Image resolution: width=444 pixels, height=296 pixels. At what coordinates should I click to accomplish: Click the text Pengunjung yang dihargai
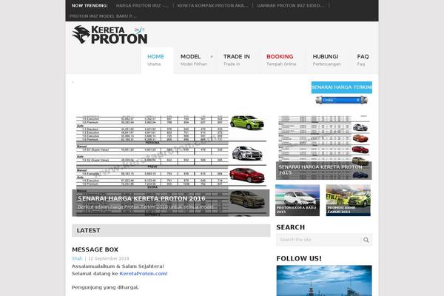pyautogui.click(x=105, y=288)
